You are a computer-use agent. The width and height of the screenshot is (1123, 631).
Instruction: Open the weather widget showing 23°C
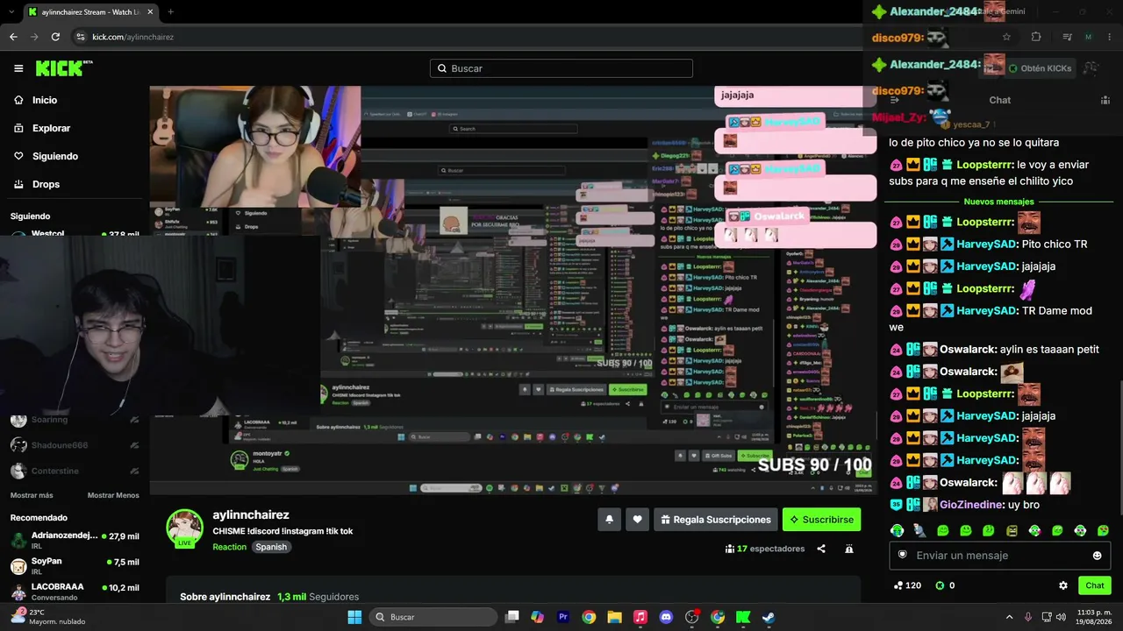[x=48, y=617]
